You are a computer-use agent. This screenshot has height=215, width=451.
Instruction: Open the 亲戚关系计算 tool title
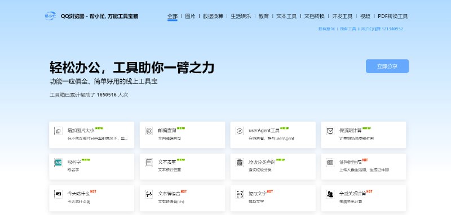coord(353,194)
